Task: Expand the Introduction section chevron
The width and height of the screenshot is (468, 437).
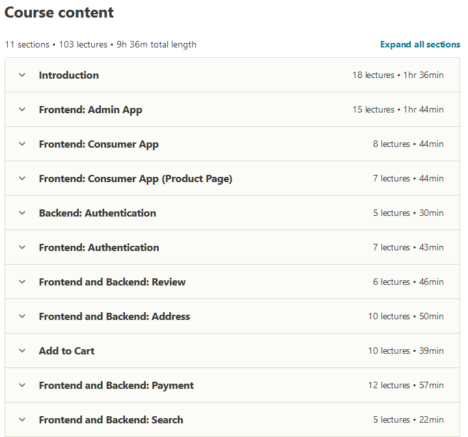Action: tap(22, 75)
